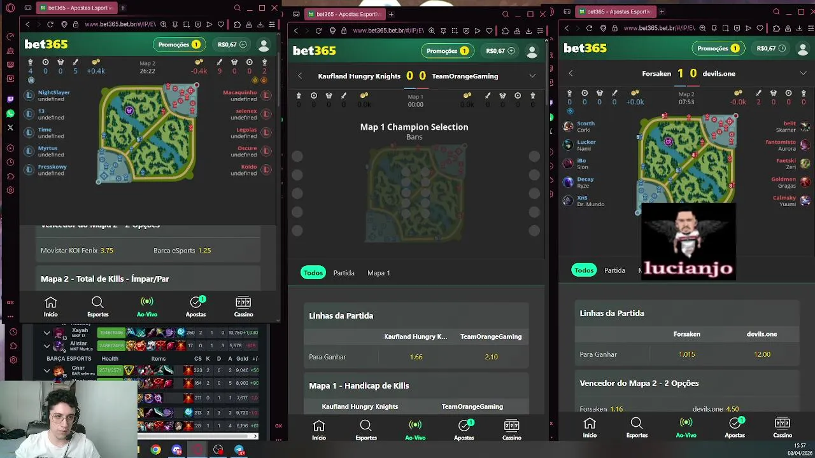Click the heart bookmark icon in middle window
Viewport: 815px width, 458px height.
coord(489,31)
